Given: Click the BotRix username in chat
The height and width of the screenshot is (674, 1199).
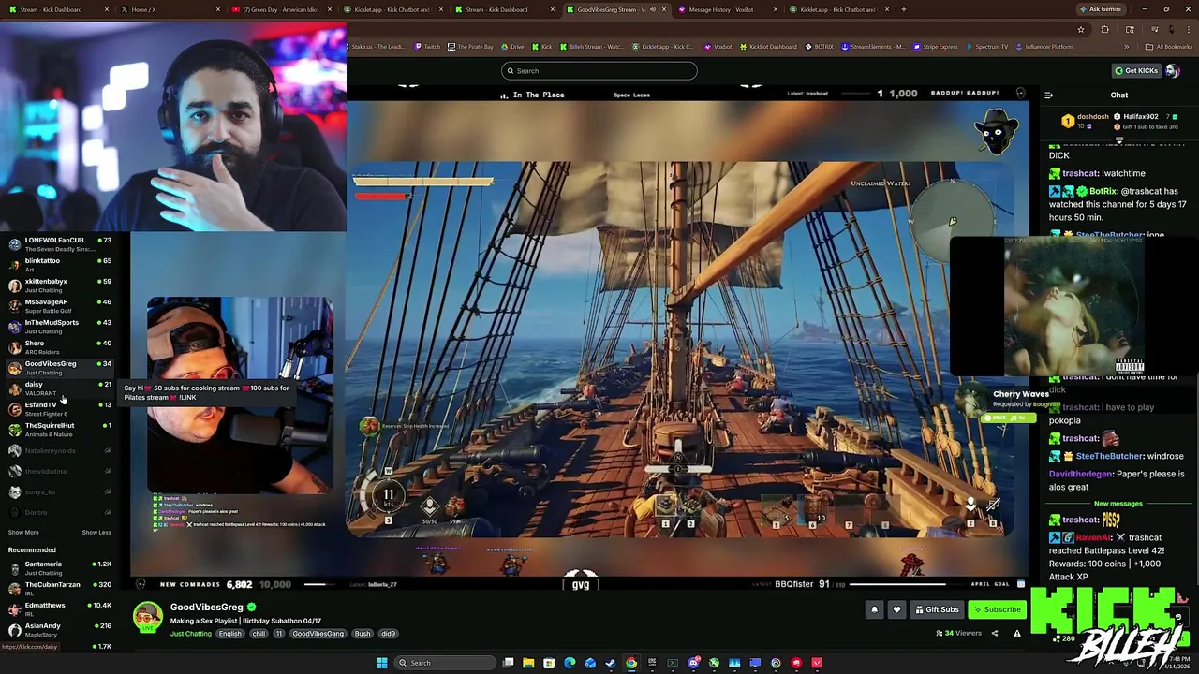Looking at the screenshot, I should click(1103, 191).
